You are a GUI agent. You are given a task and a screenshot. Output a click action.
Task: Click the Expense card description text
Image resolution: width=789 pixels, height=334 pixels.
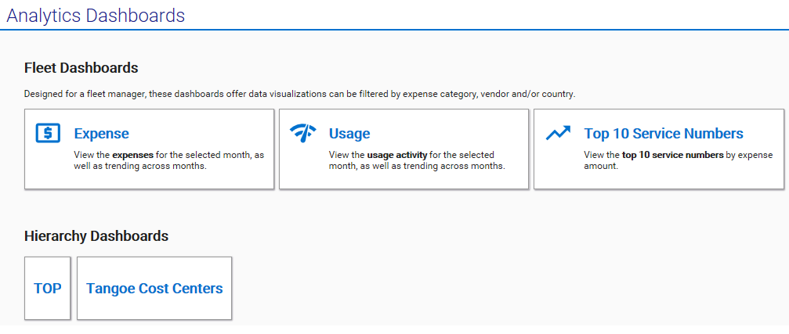(x=168, y=160)
